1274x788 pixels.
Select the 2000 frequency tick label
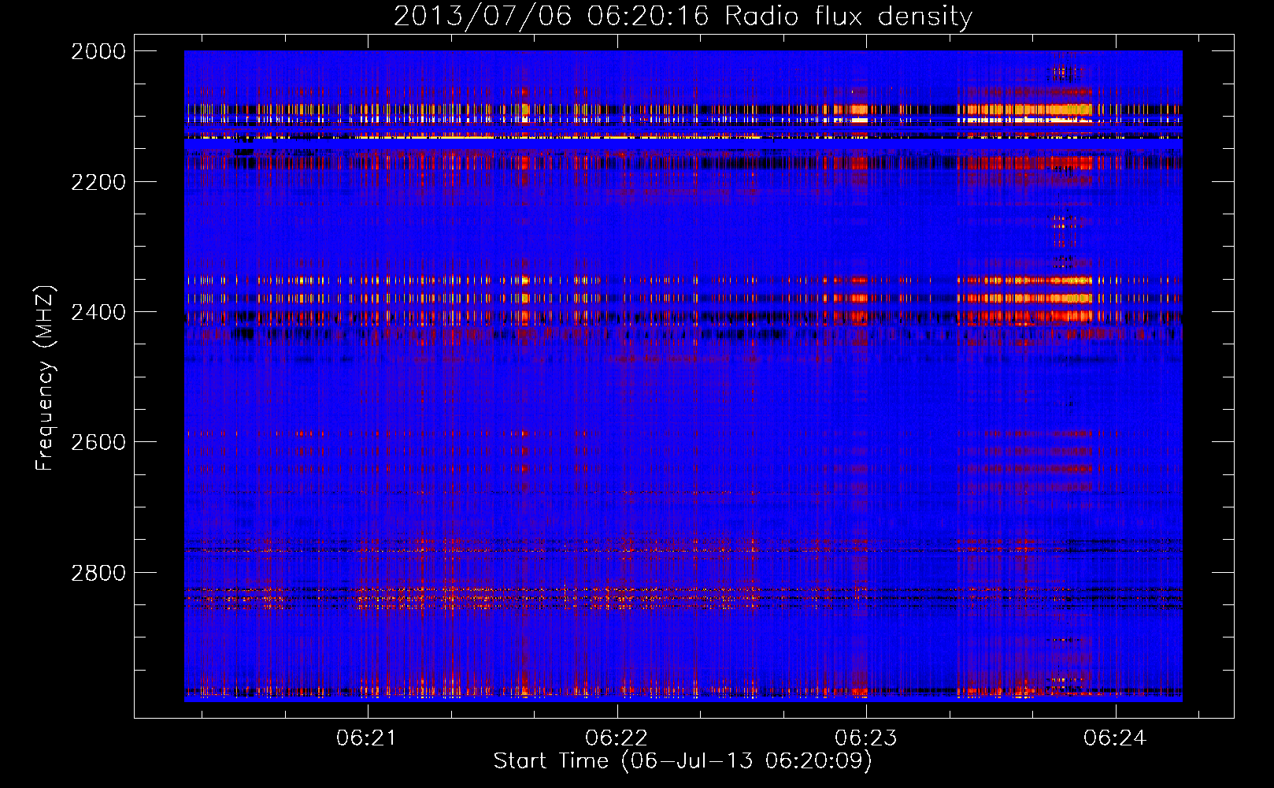pyautogui.click(x=98, y=51)
